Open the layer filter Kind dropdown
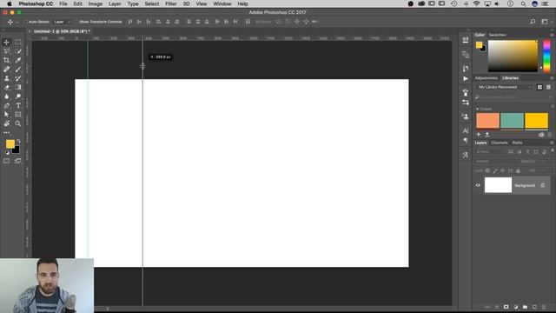The image size is (556, 313). pos(490,152)
